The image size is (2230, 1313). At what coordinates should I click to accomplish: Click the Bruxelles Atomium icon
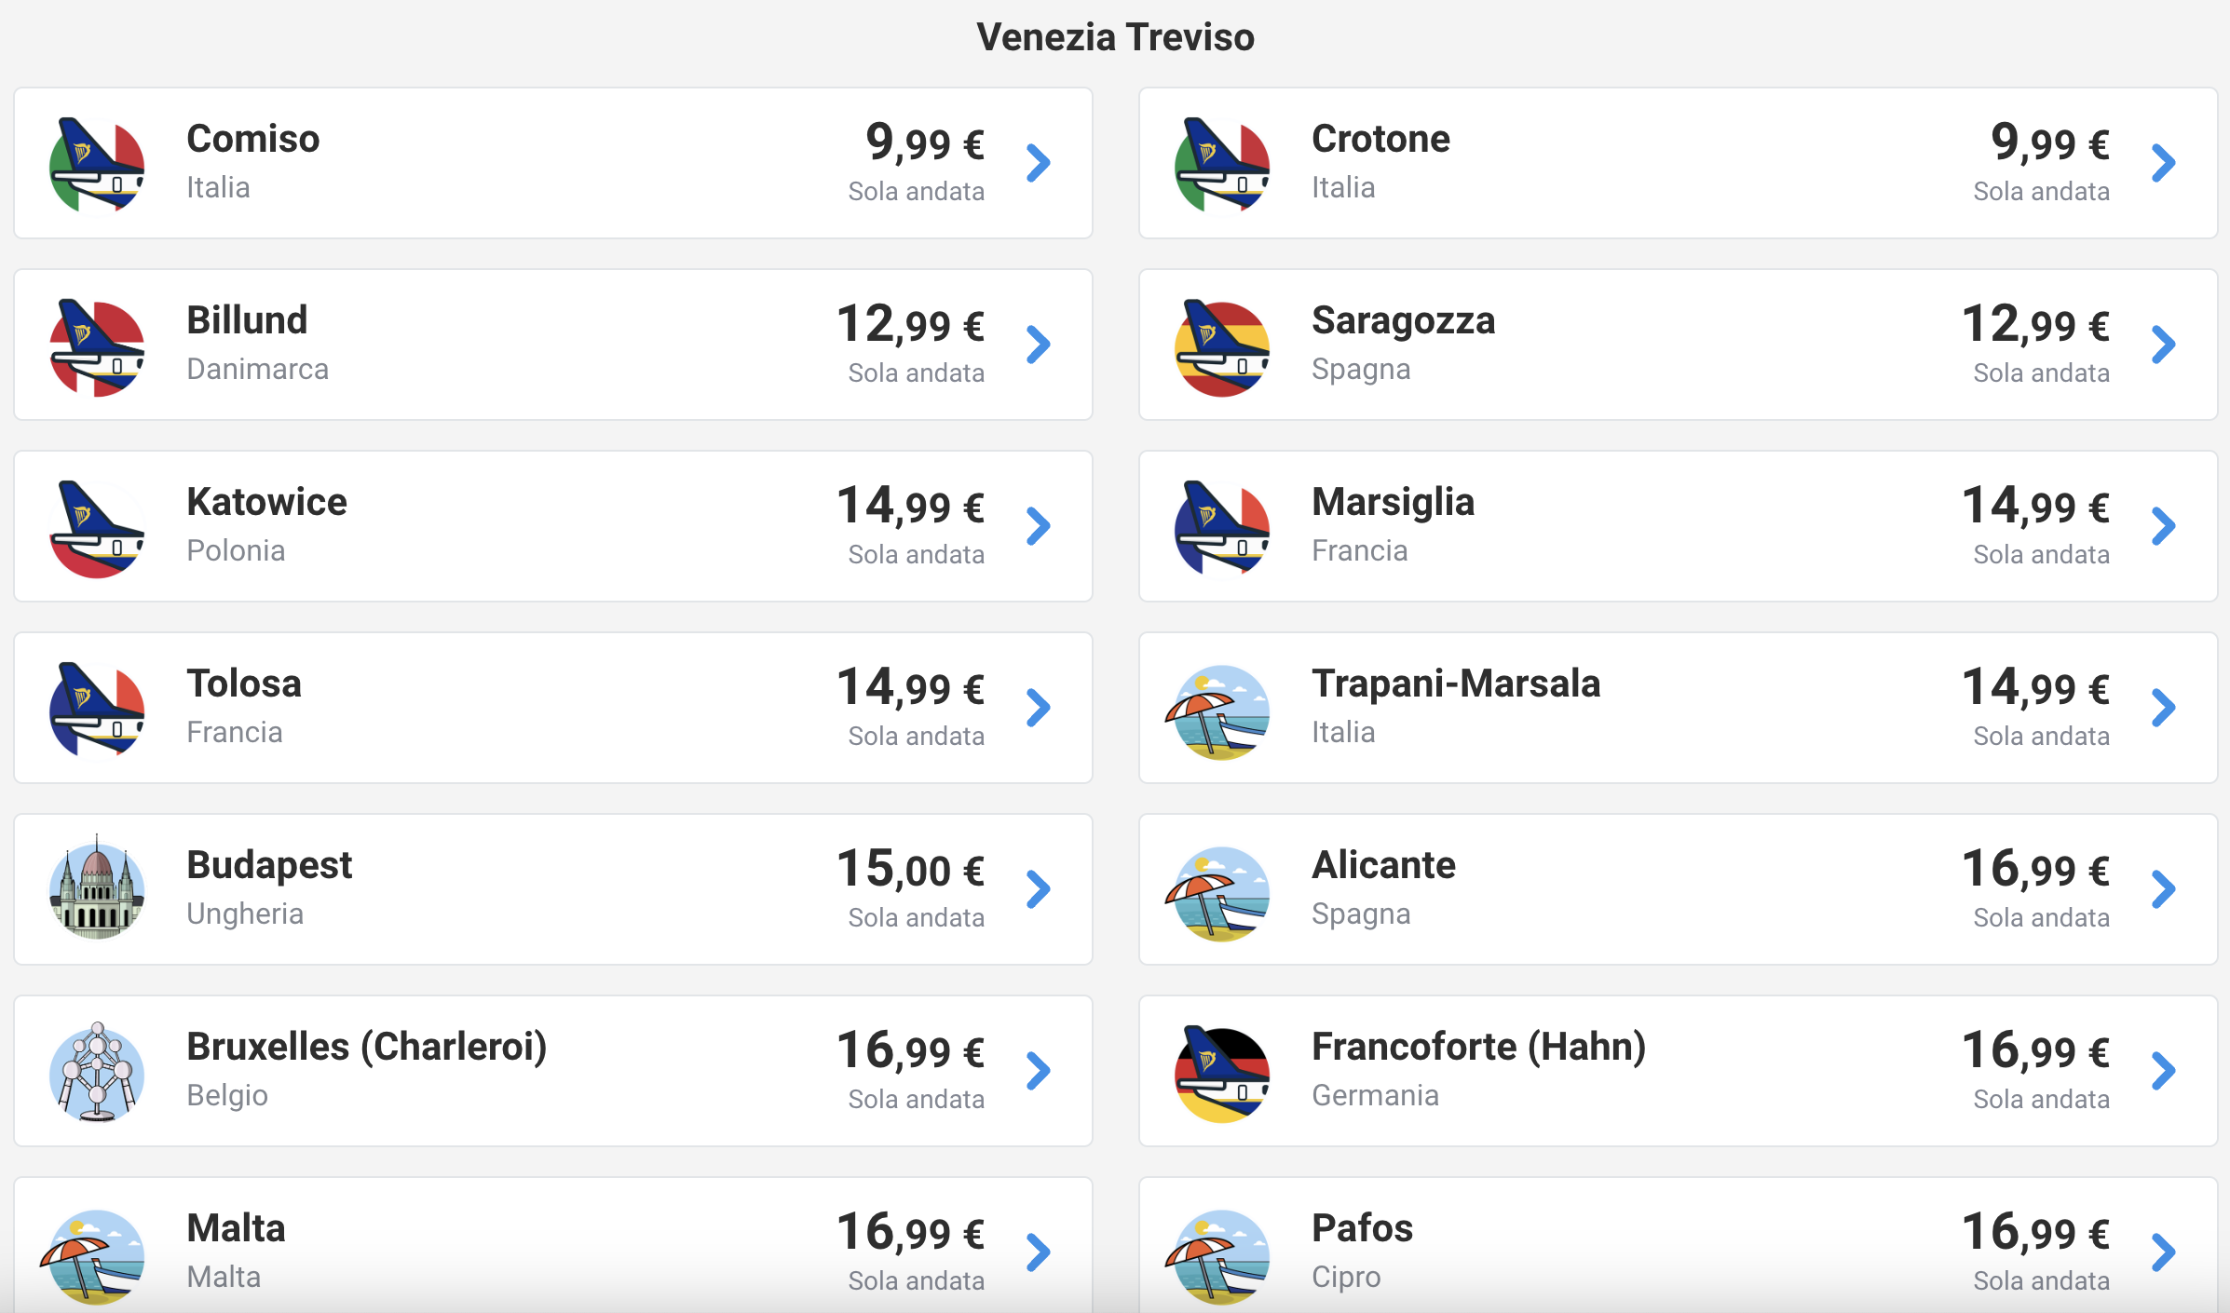click(97, 1071)
